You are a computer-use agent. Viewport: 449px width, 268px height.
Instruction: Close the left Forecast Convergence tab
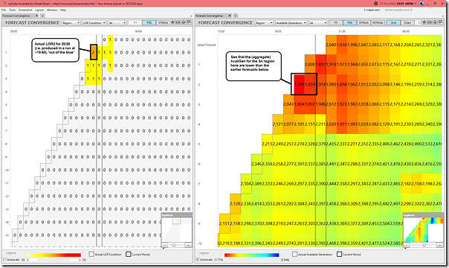coord(36,16)
